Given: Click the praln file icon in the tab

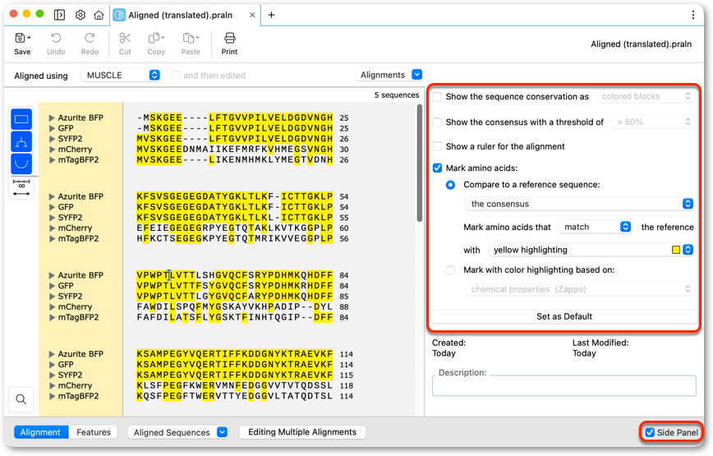Looking at the screenshot, I should pyautogui.click(x=119, y=15).
